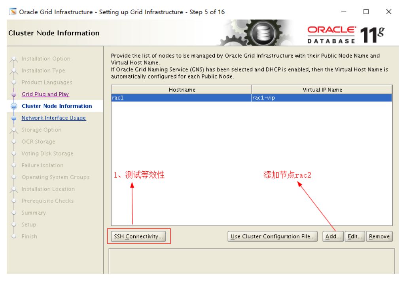Click the Oracle Database 11g logo
407x281 pixels.
click(346, 35)
